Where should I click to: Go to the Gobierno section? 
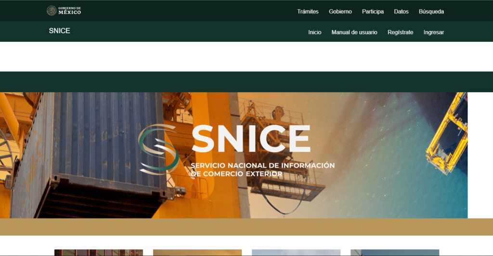pos(340,12)
